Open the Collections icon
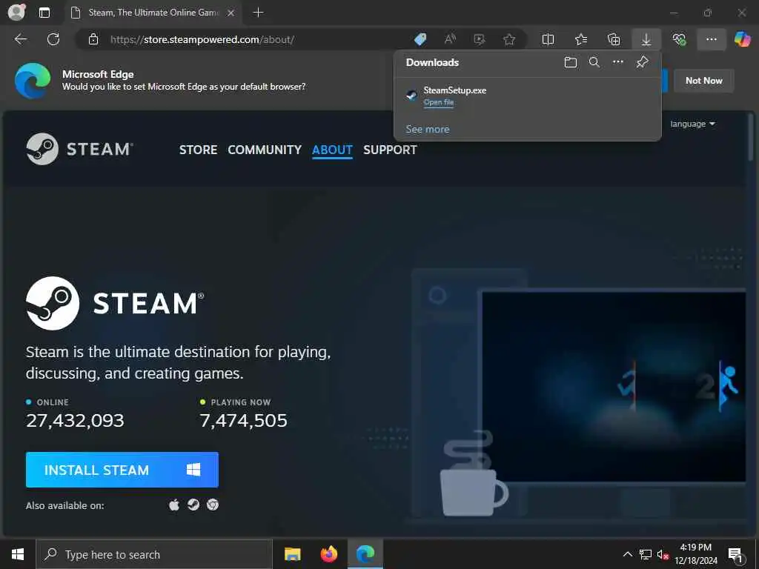759x569 pixels. tap(613, 39)
